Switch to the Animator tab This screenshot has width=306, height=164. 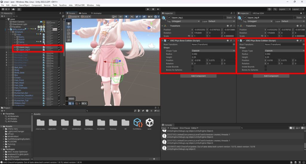pos(96,13)
